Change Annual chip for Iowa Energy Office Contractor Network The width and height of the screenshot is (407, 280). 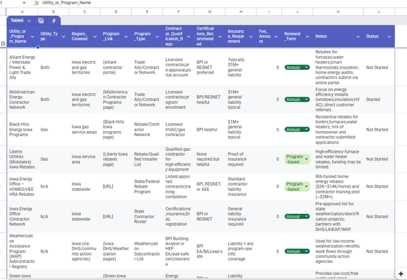(297, 216)
